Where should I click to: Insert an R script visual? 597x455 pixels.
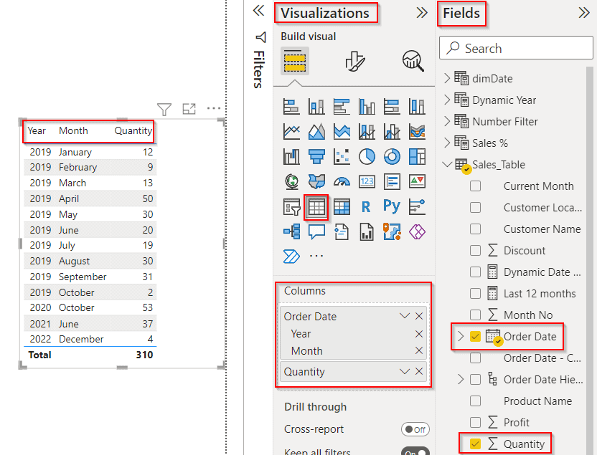click(x=366, y=207)
